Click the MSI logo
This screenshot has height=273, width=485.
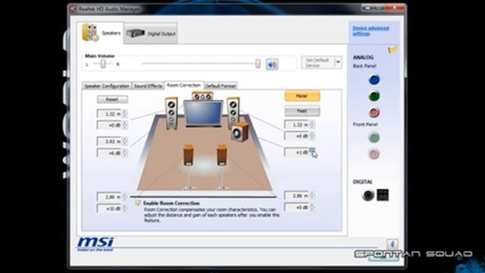tap(95, 244)
